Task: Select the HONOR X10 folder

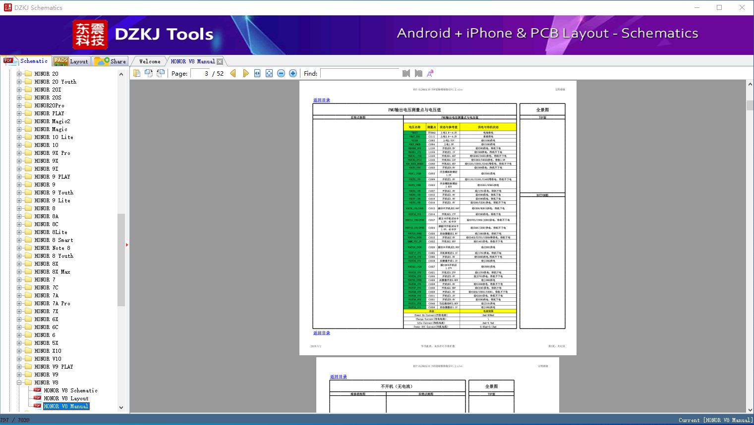Action: click(48, 351)
